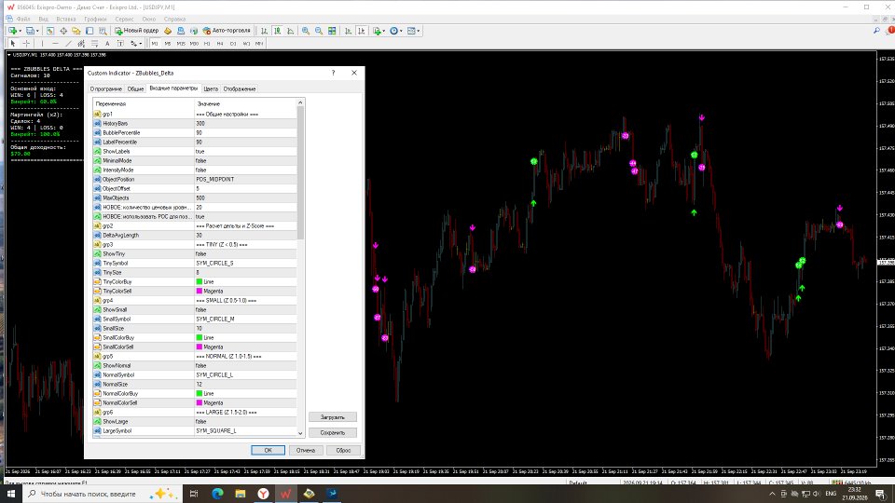The image size is (895, 503).
Task: Select the text tool A icon
Action: point(107,44)
